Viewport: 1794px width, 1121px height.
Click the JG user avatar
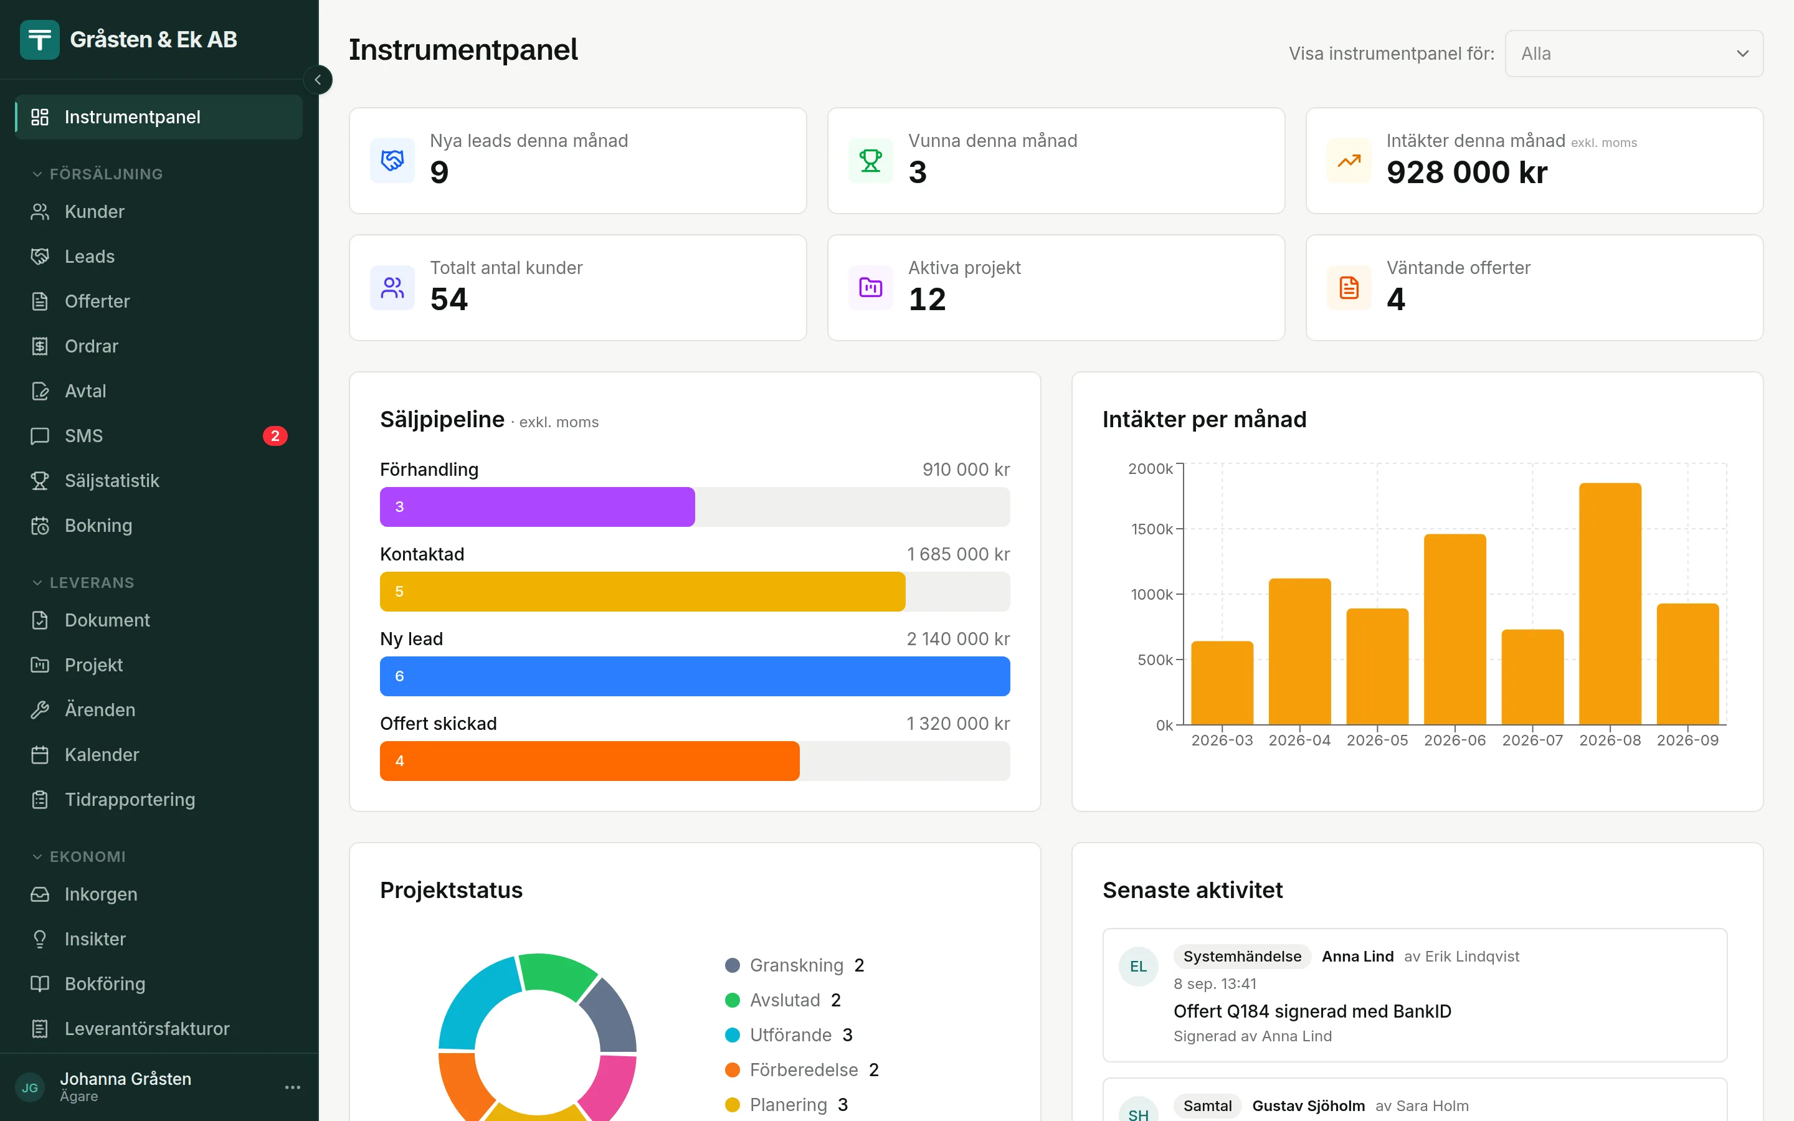pos(30,1087)
